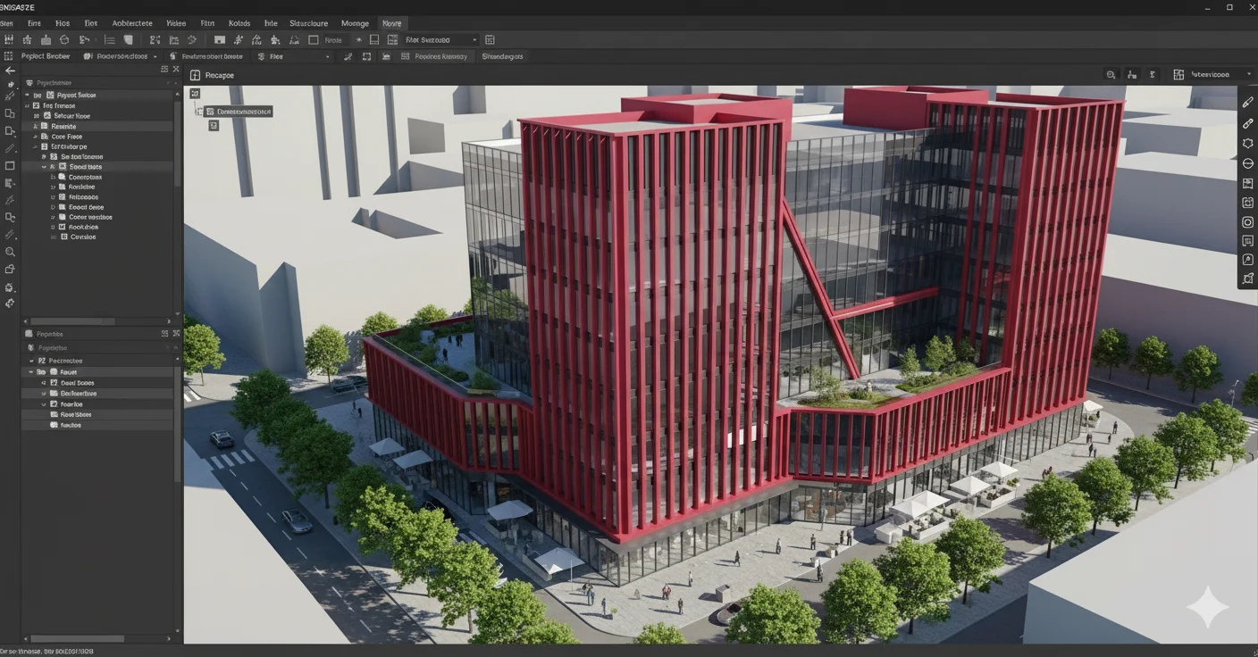Click the Shnendogots button

click(502, 56)
